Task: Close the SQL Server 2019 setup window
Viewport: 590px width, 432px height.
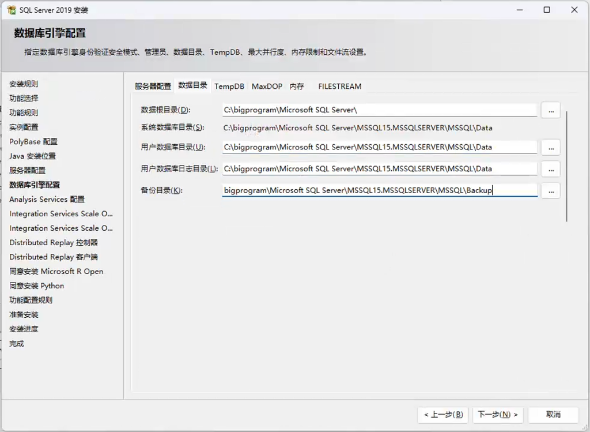Action: tap(574, 10)
